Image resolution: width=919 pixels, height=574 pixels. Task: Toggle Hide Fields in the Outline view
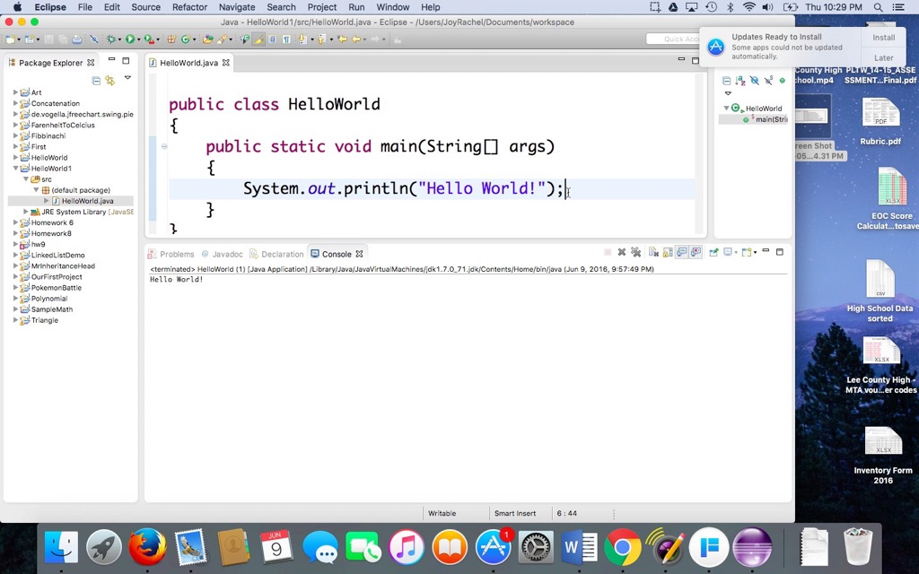754,81
